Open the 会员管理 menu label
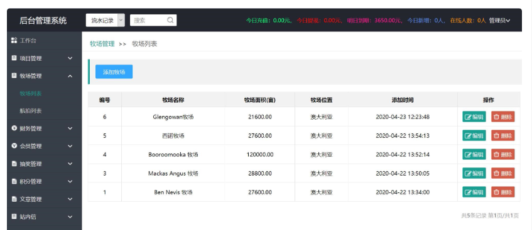532x230 pixels. tap(31, 146)
